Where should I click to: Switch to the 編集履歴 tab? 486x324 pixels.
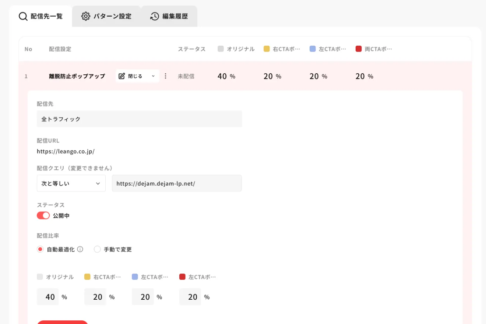tap(169, 16)
